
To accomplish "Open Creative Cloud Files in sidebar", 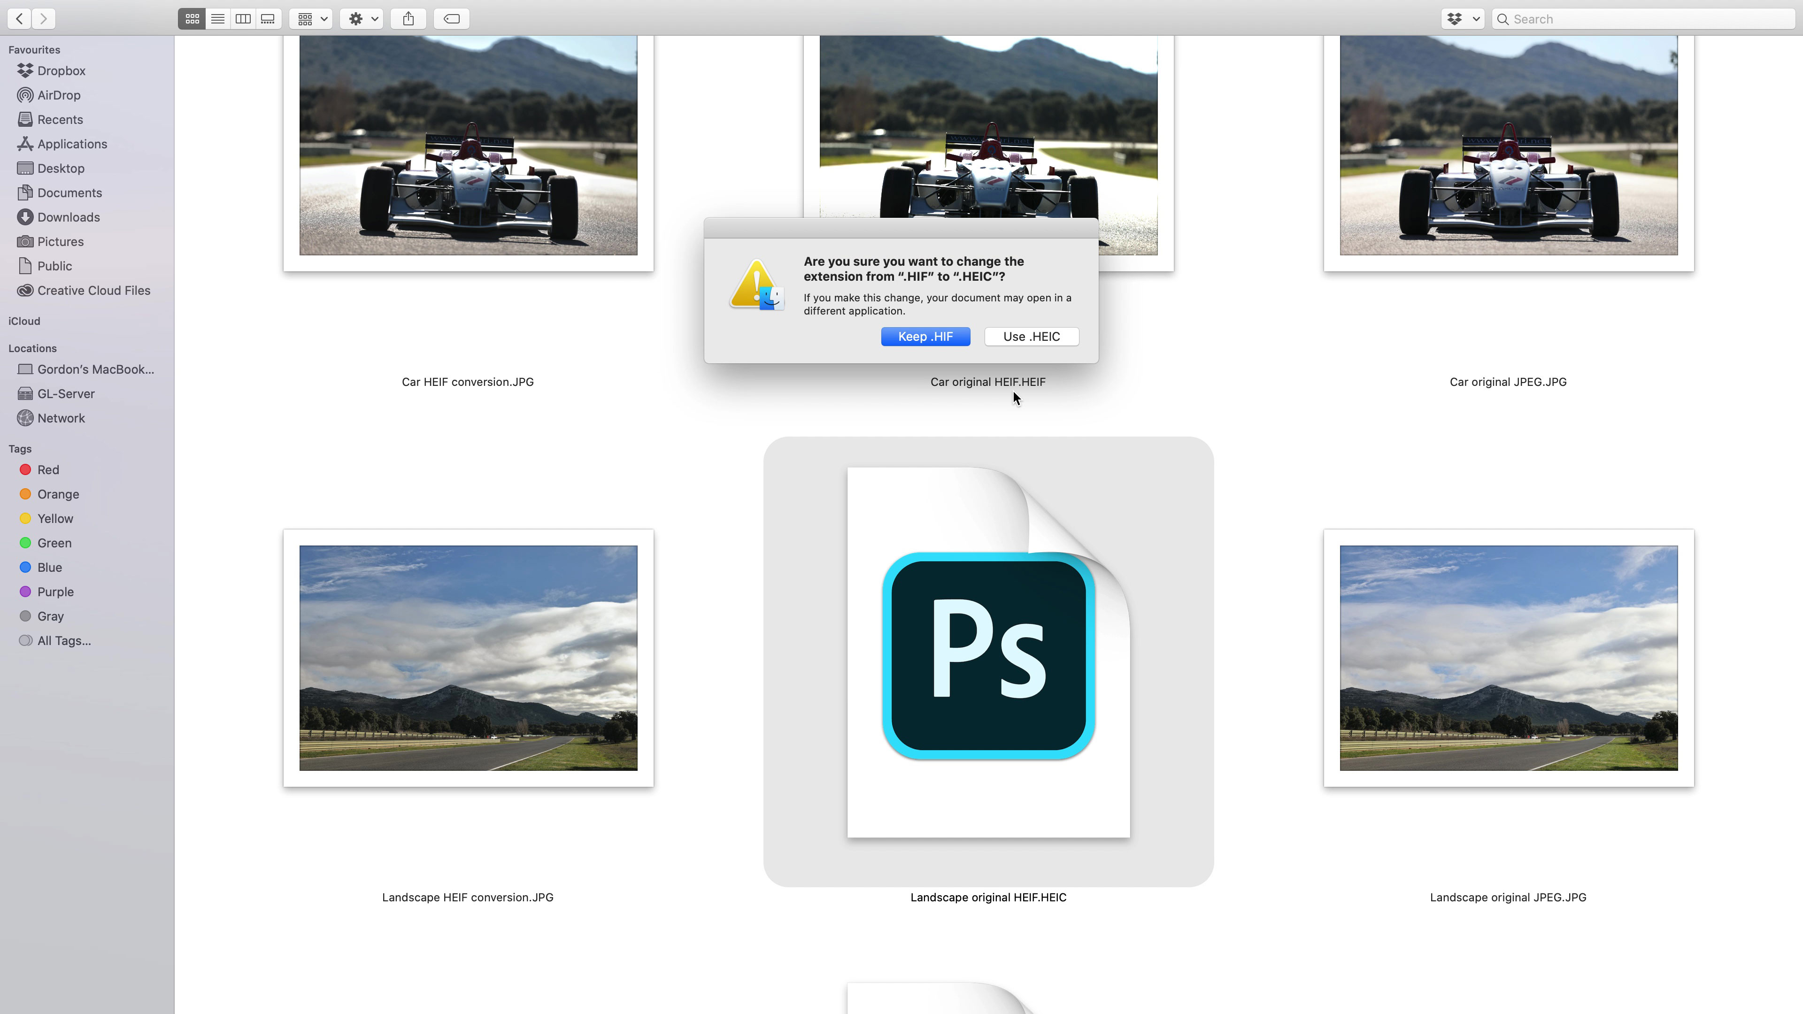I will pos(93,291).
